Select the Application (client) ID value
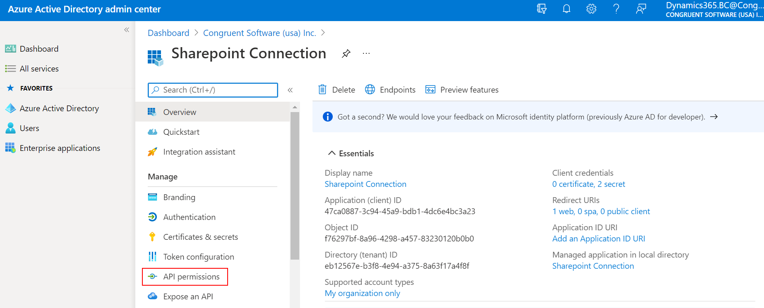The image size is (764, 308). (400, 212)
